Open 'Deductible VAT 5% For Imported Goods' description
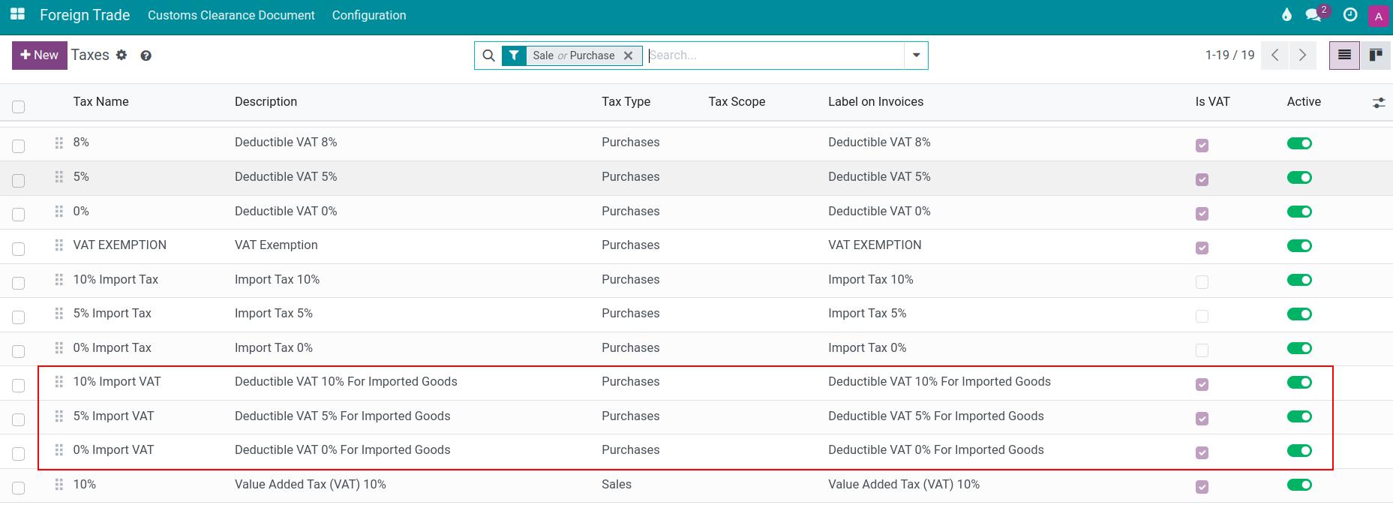 tap(342, 416)
